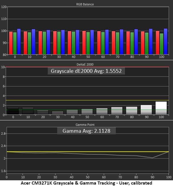
Task: Click the 90 label on Gamma Point x-axis
Action: coord(152,177)
